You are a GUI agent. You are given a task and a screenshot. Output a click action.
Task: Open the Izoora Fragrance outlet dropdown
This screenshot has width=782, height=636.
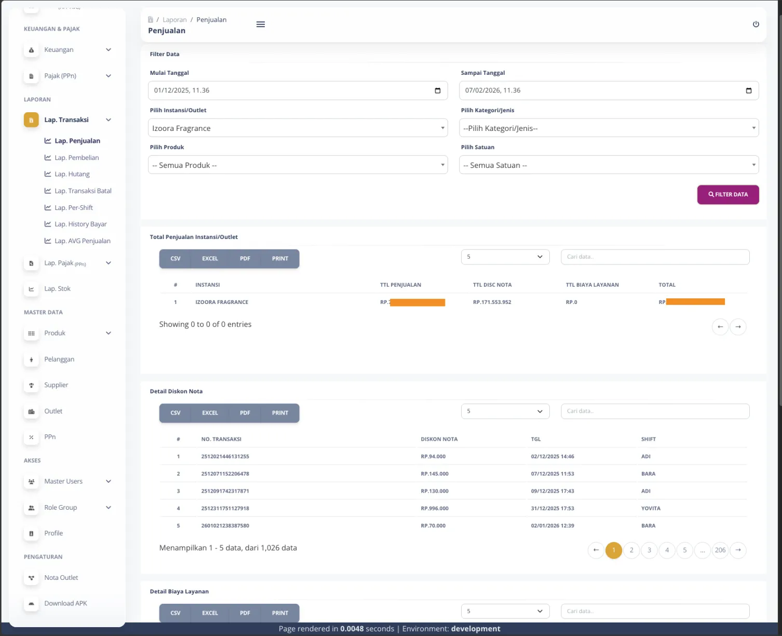click(298, 128)
